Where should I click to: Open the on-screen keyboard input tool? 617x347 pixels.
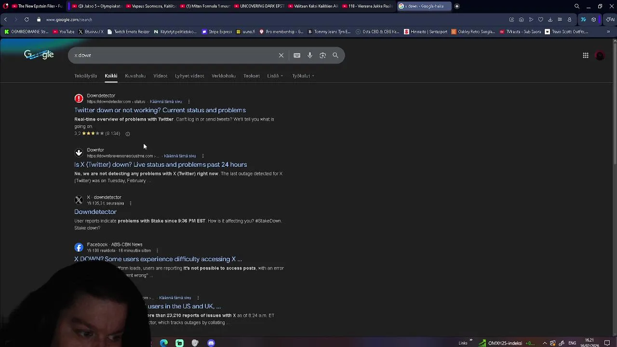(297, 55)
